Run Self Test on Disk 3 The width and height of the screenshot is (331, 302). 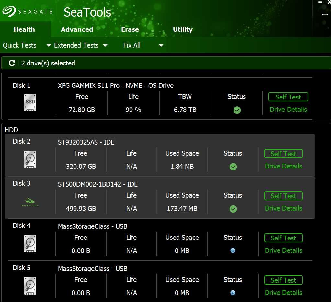283,196
